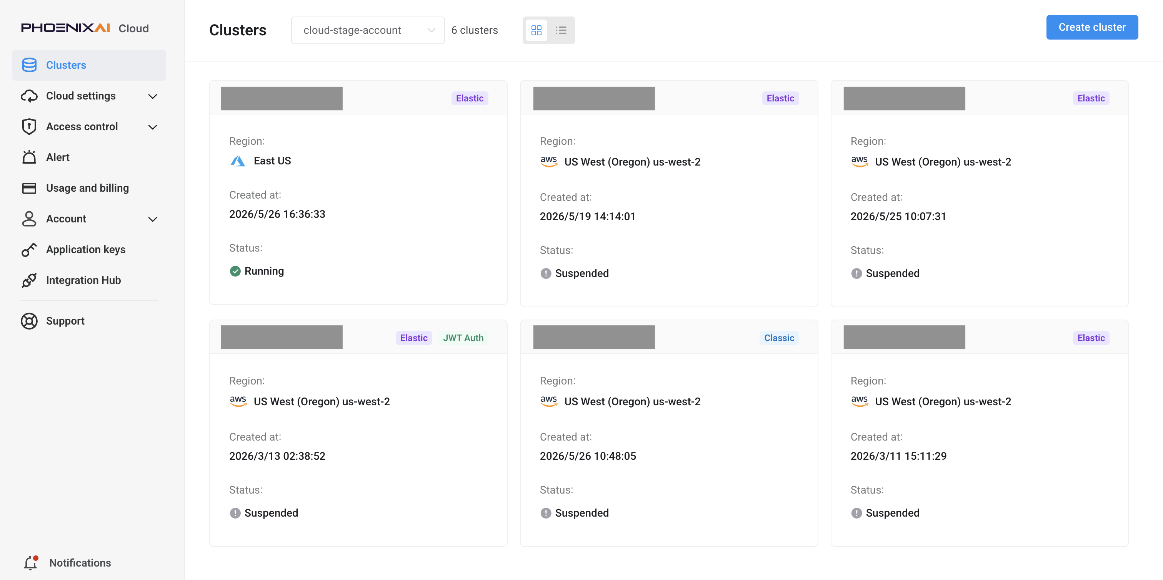Open the Clusters menu item

pos(89,65)
